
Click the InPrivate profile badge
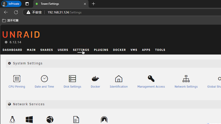click(11, 4)
